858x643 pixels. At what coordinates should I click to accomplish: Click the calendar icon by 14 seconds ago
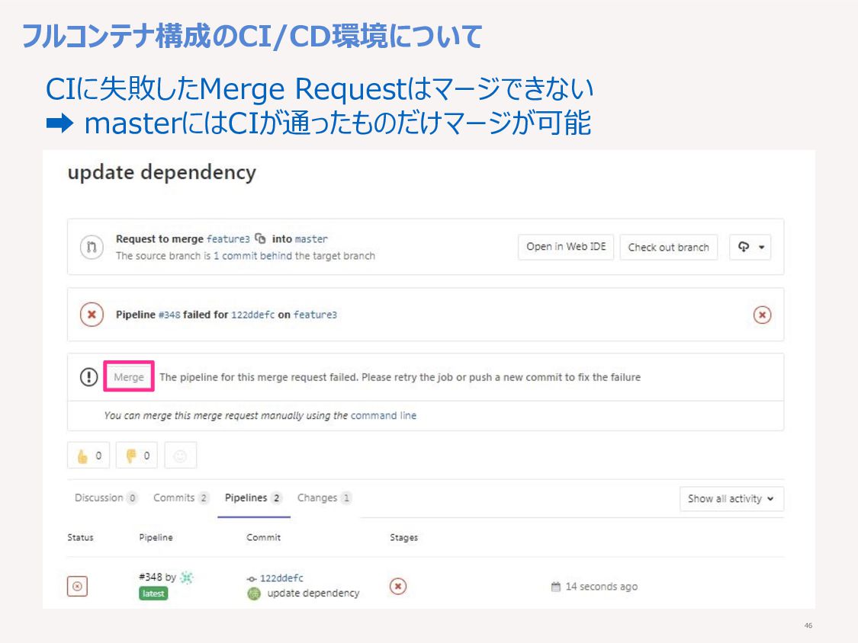tap(555, 587)
